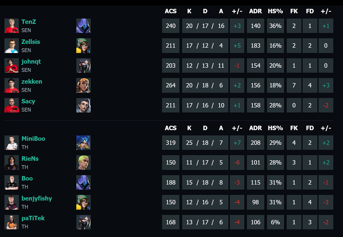Click zekken's 264 ACS stat cell
343x237 pixels.
coord(171,85)
